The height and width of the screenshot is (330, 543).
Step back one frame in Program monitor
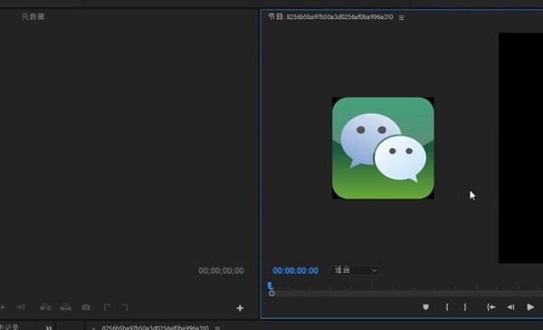point(510,306)
